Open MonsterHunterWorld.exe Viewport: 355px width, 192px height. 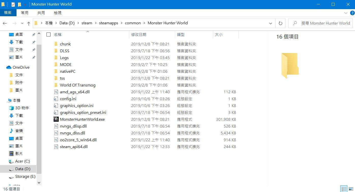click(83, 119)
